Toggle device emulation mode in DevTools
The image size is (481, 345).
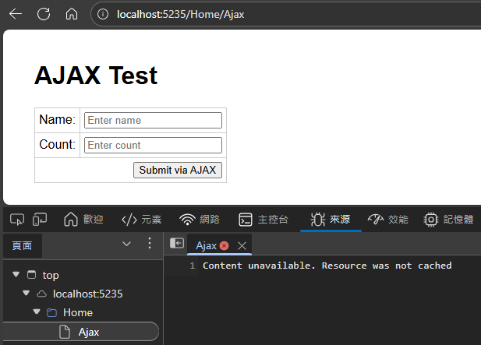(39, 219)
